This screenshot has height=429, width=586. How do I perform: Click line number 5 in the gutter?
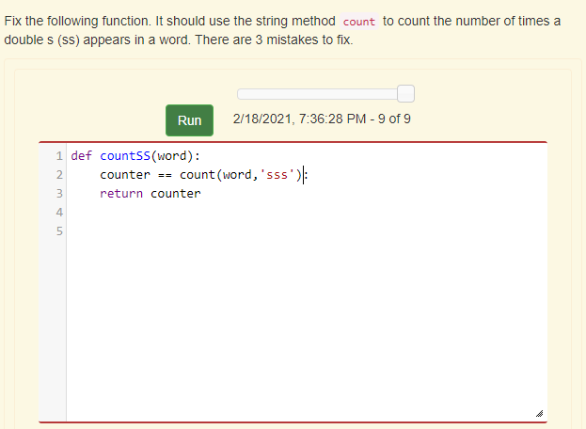(59, 231)
